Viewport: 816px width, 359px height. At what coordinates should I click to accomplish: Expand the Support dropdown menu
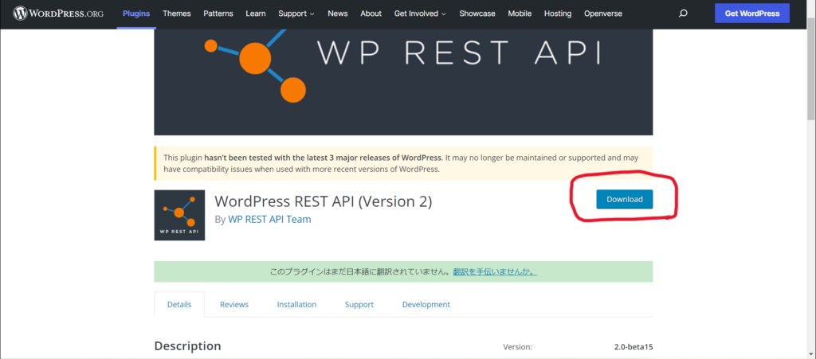coord(296,14)
